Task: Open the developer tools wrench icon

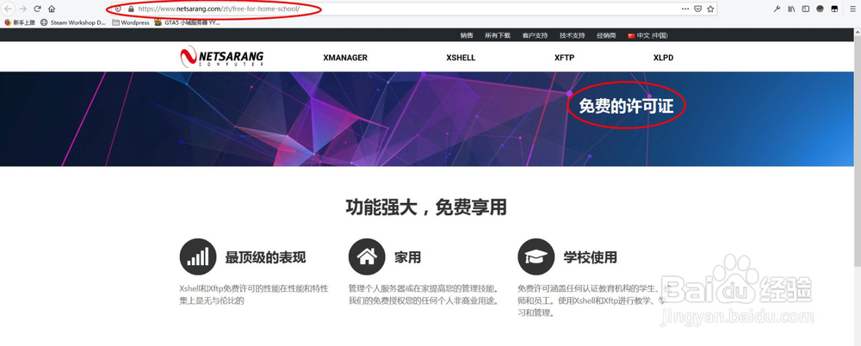Action: click(x=777, y=9)
